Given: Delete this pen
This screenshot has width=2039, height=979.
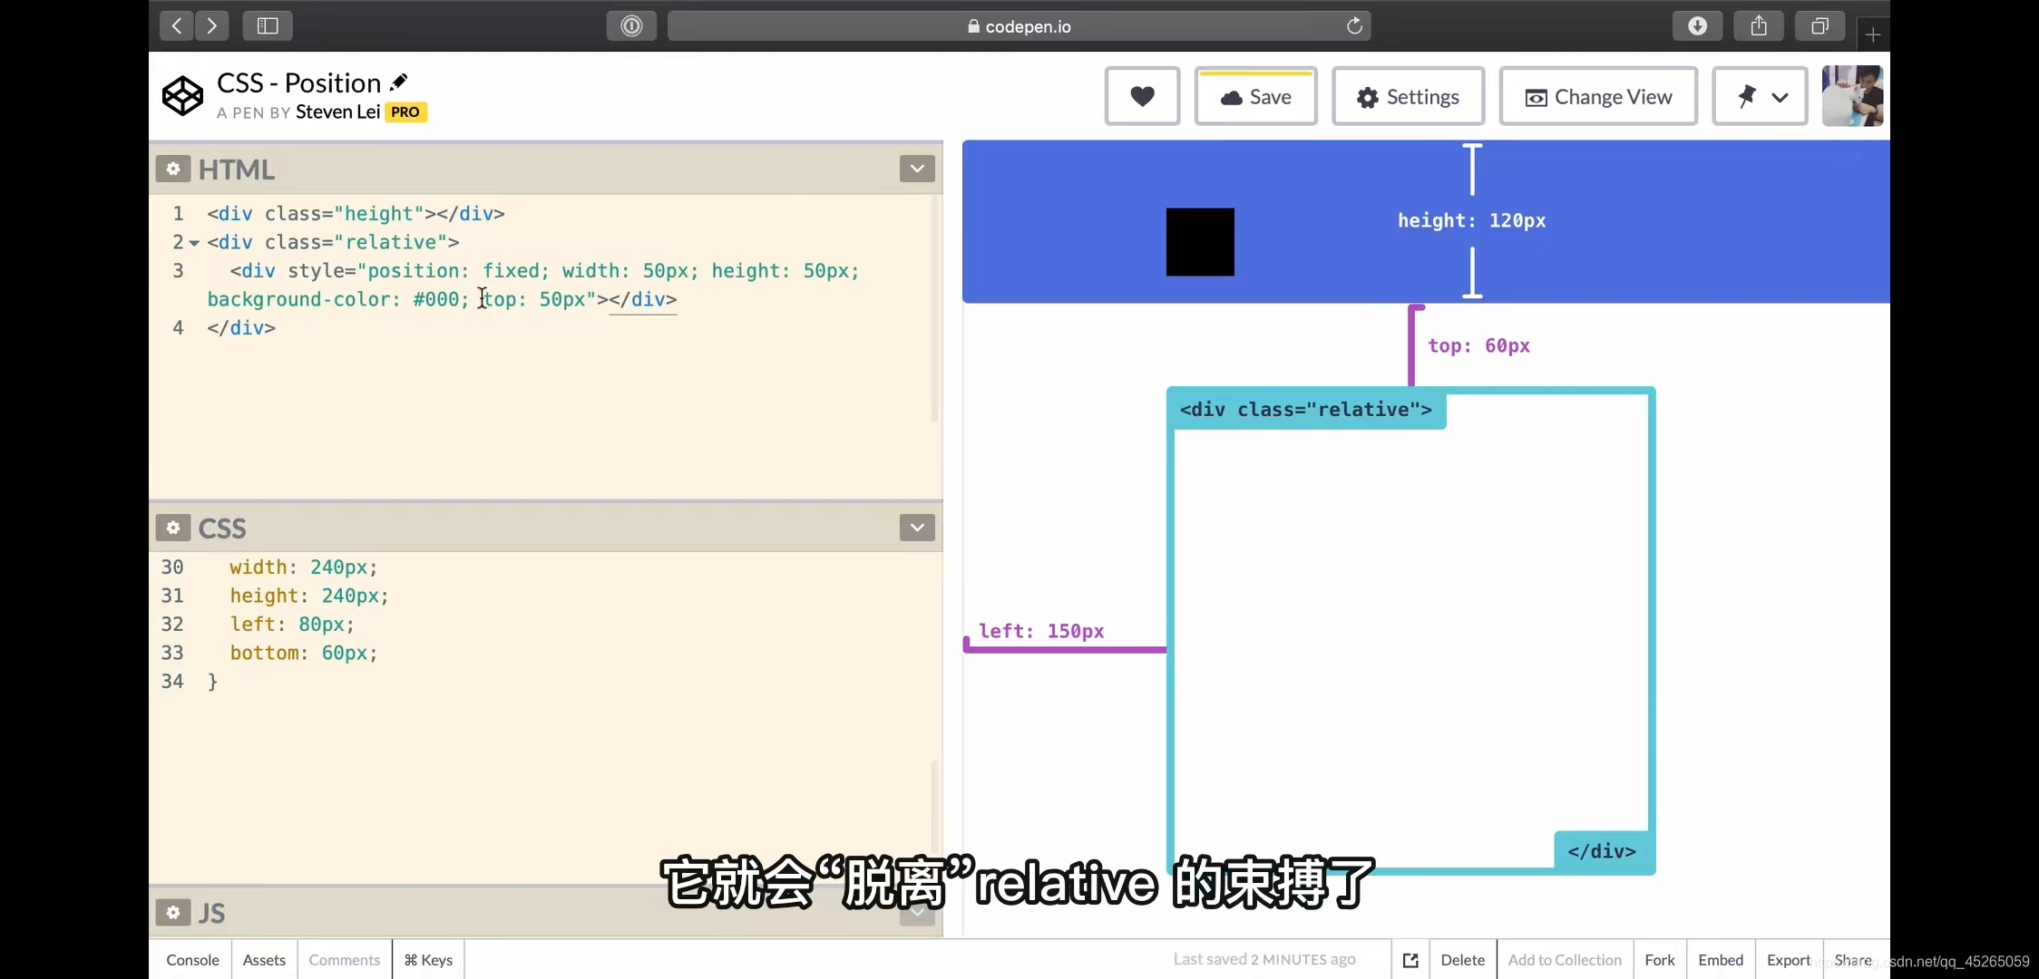Looking at the screenshot, I should 1462,960.
